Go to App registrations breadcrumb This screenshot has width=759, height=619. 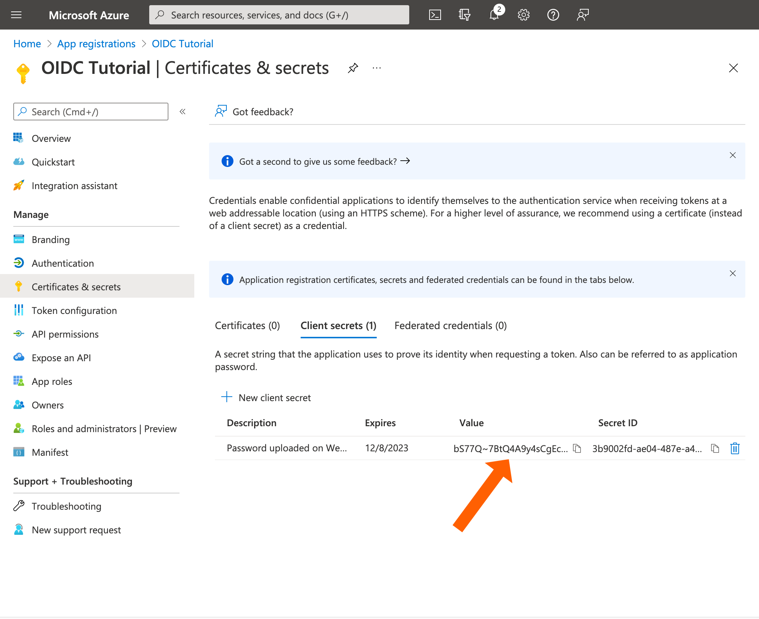click(96, 44)
